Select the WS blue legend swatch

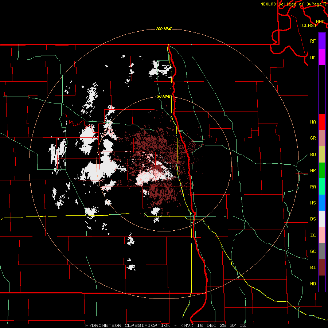pyautogui.click(x=322, y=203)
